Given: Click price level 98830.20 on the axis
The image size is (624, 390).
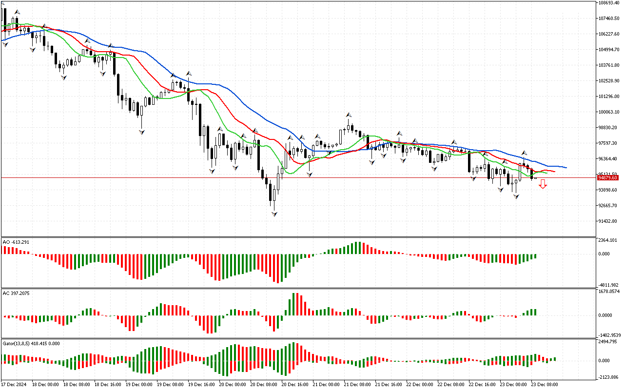Looking at the screenshot, I should coord(608,128).
